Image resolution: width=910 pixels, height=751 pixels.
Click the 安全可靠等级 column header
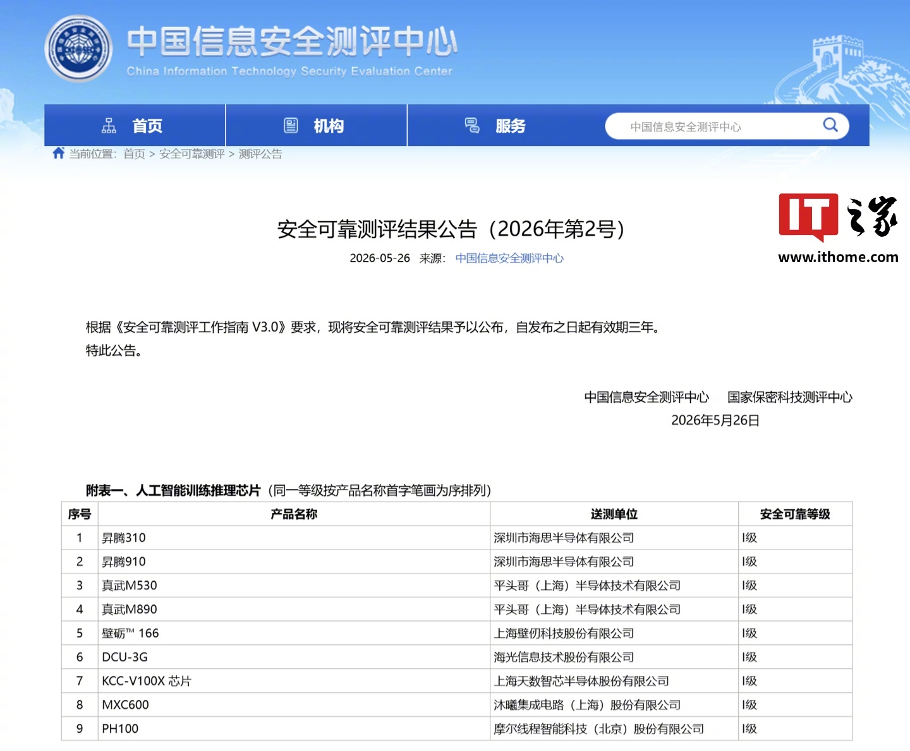pos(795,514)
